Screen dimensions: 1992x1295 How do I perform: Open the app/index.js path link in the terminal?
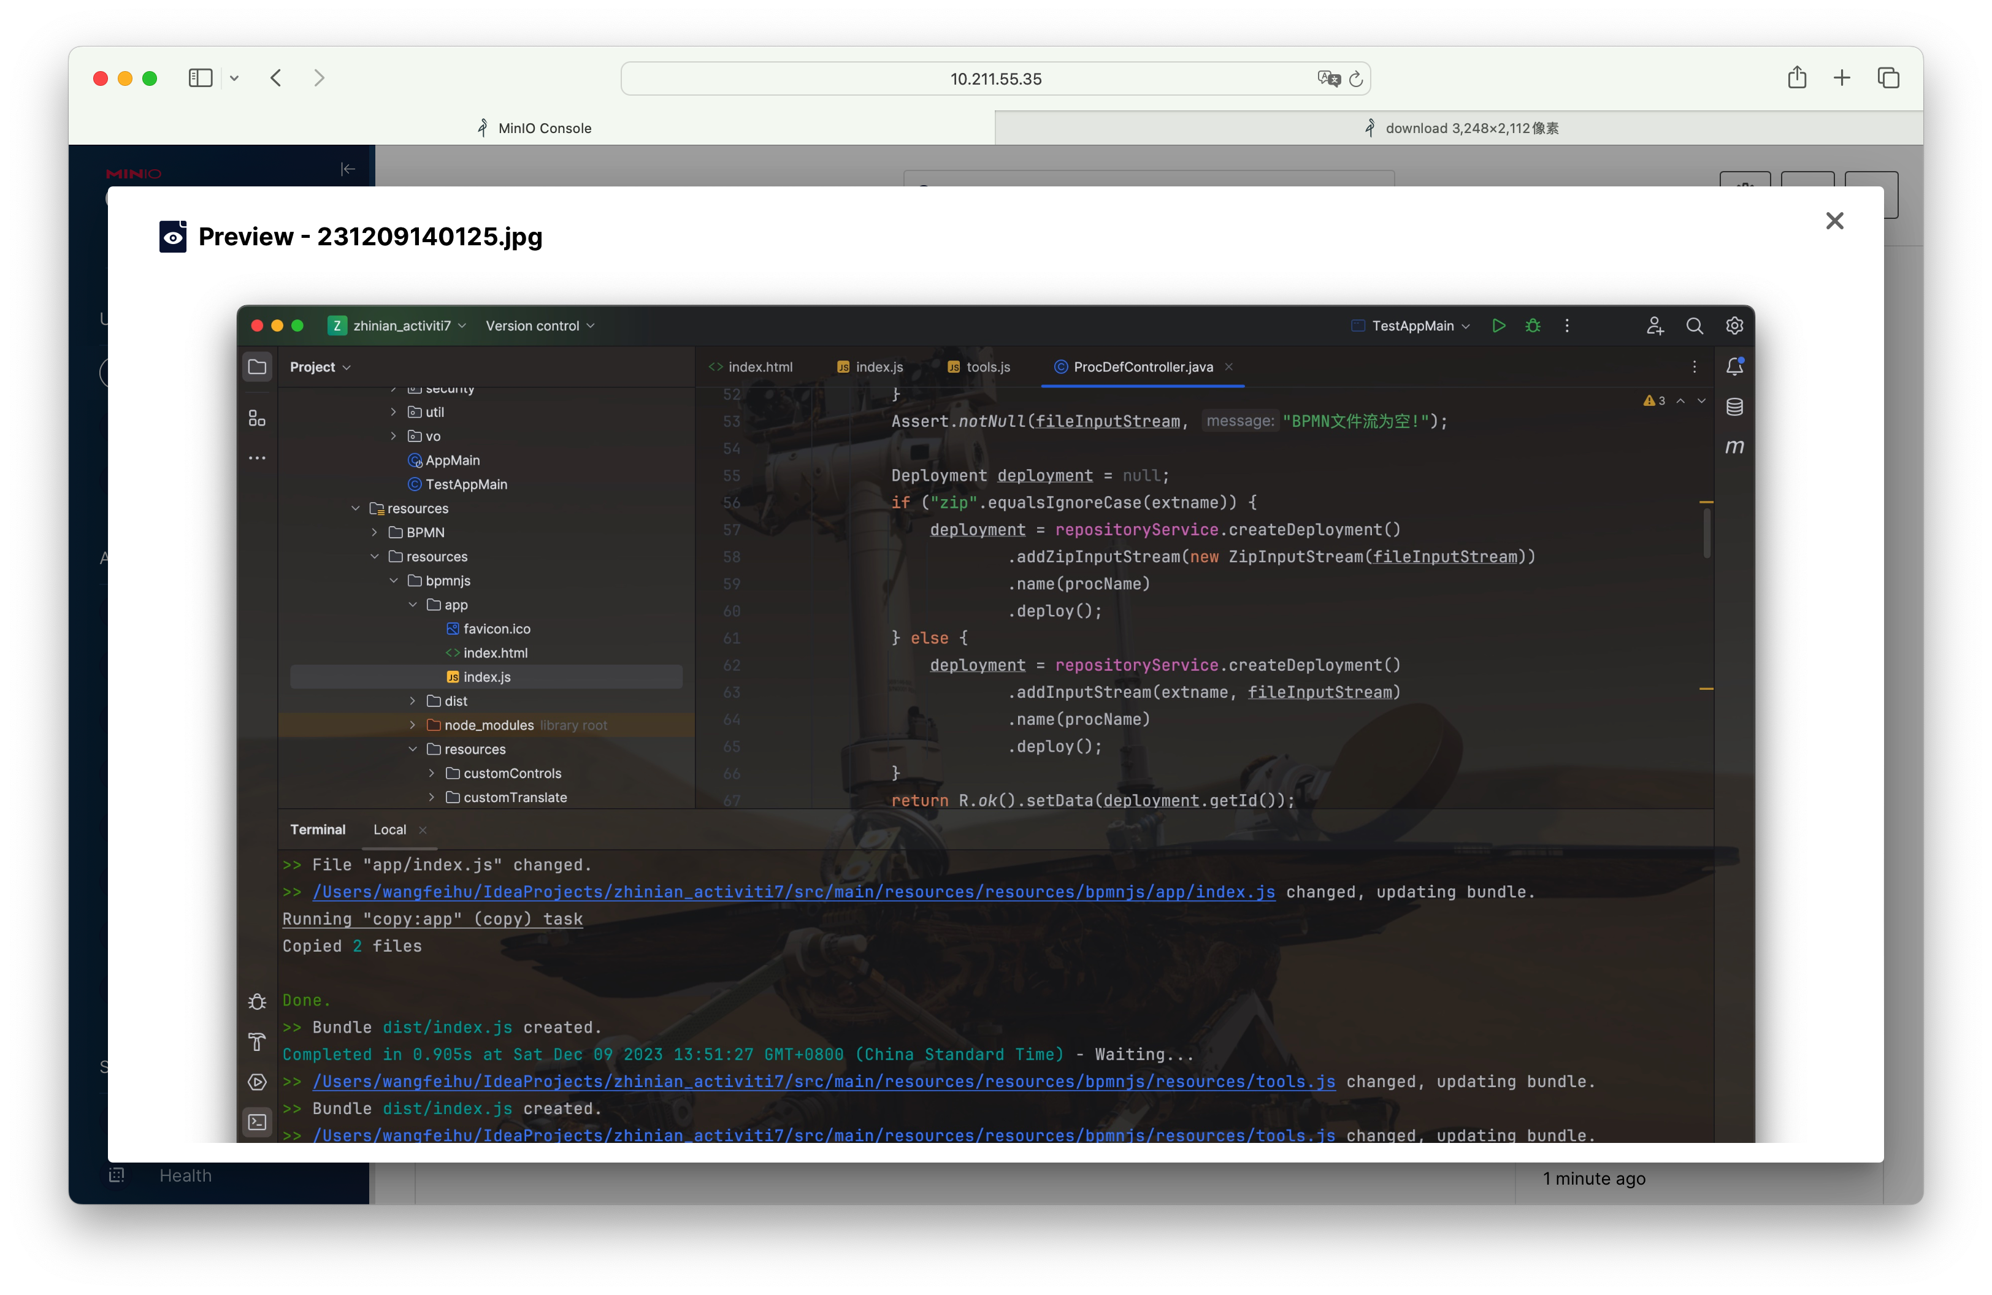(794, 892)
